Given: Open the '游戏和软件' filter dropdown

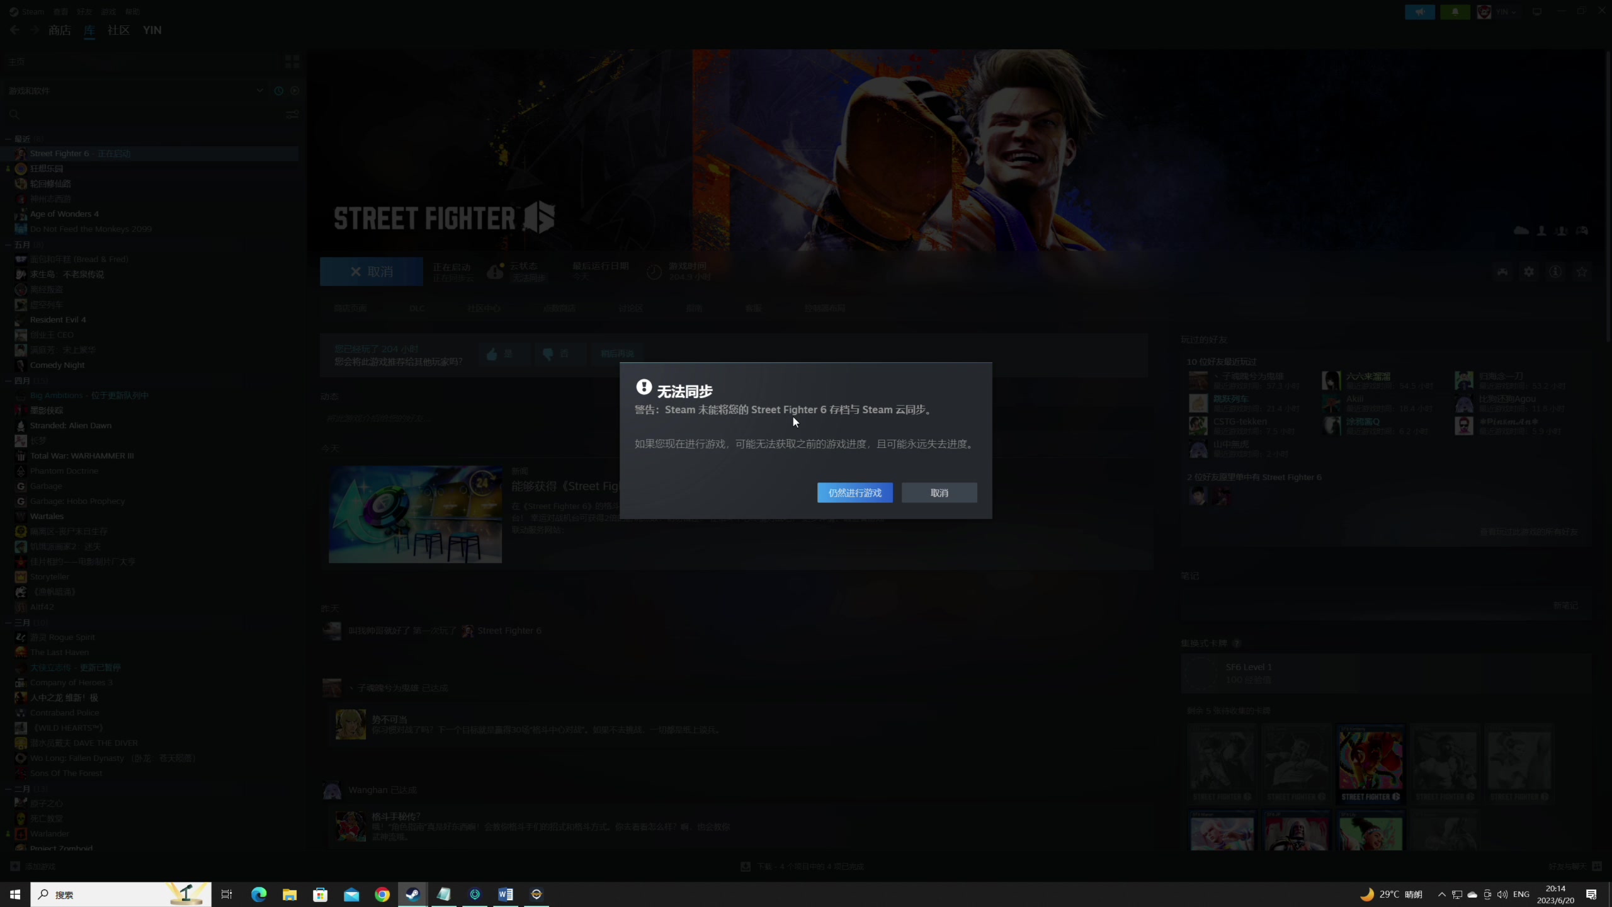Looking at the screenshot, I should [135, 91].
